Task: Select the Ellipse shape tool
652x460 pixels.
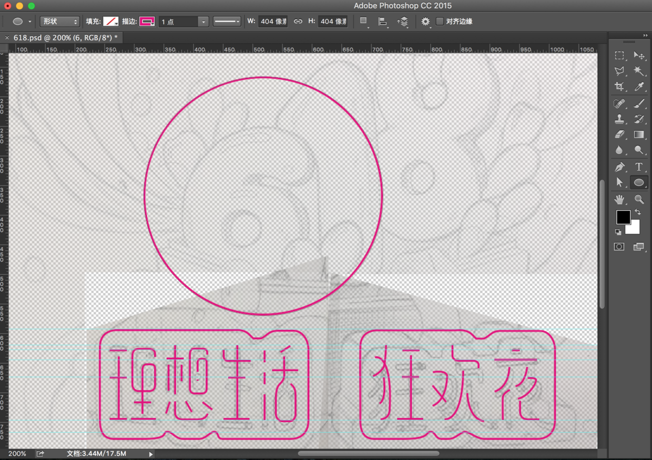Action: click(x=639, y=182)
